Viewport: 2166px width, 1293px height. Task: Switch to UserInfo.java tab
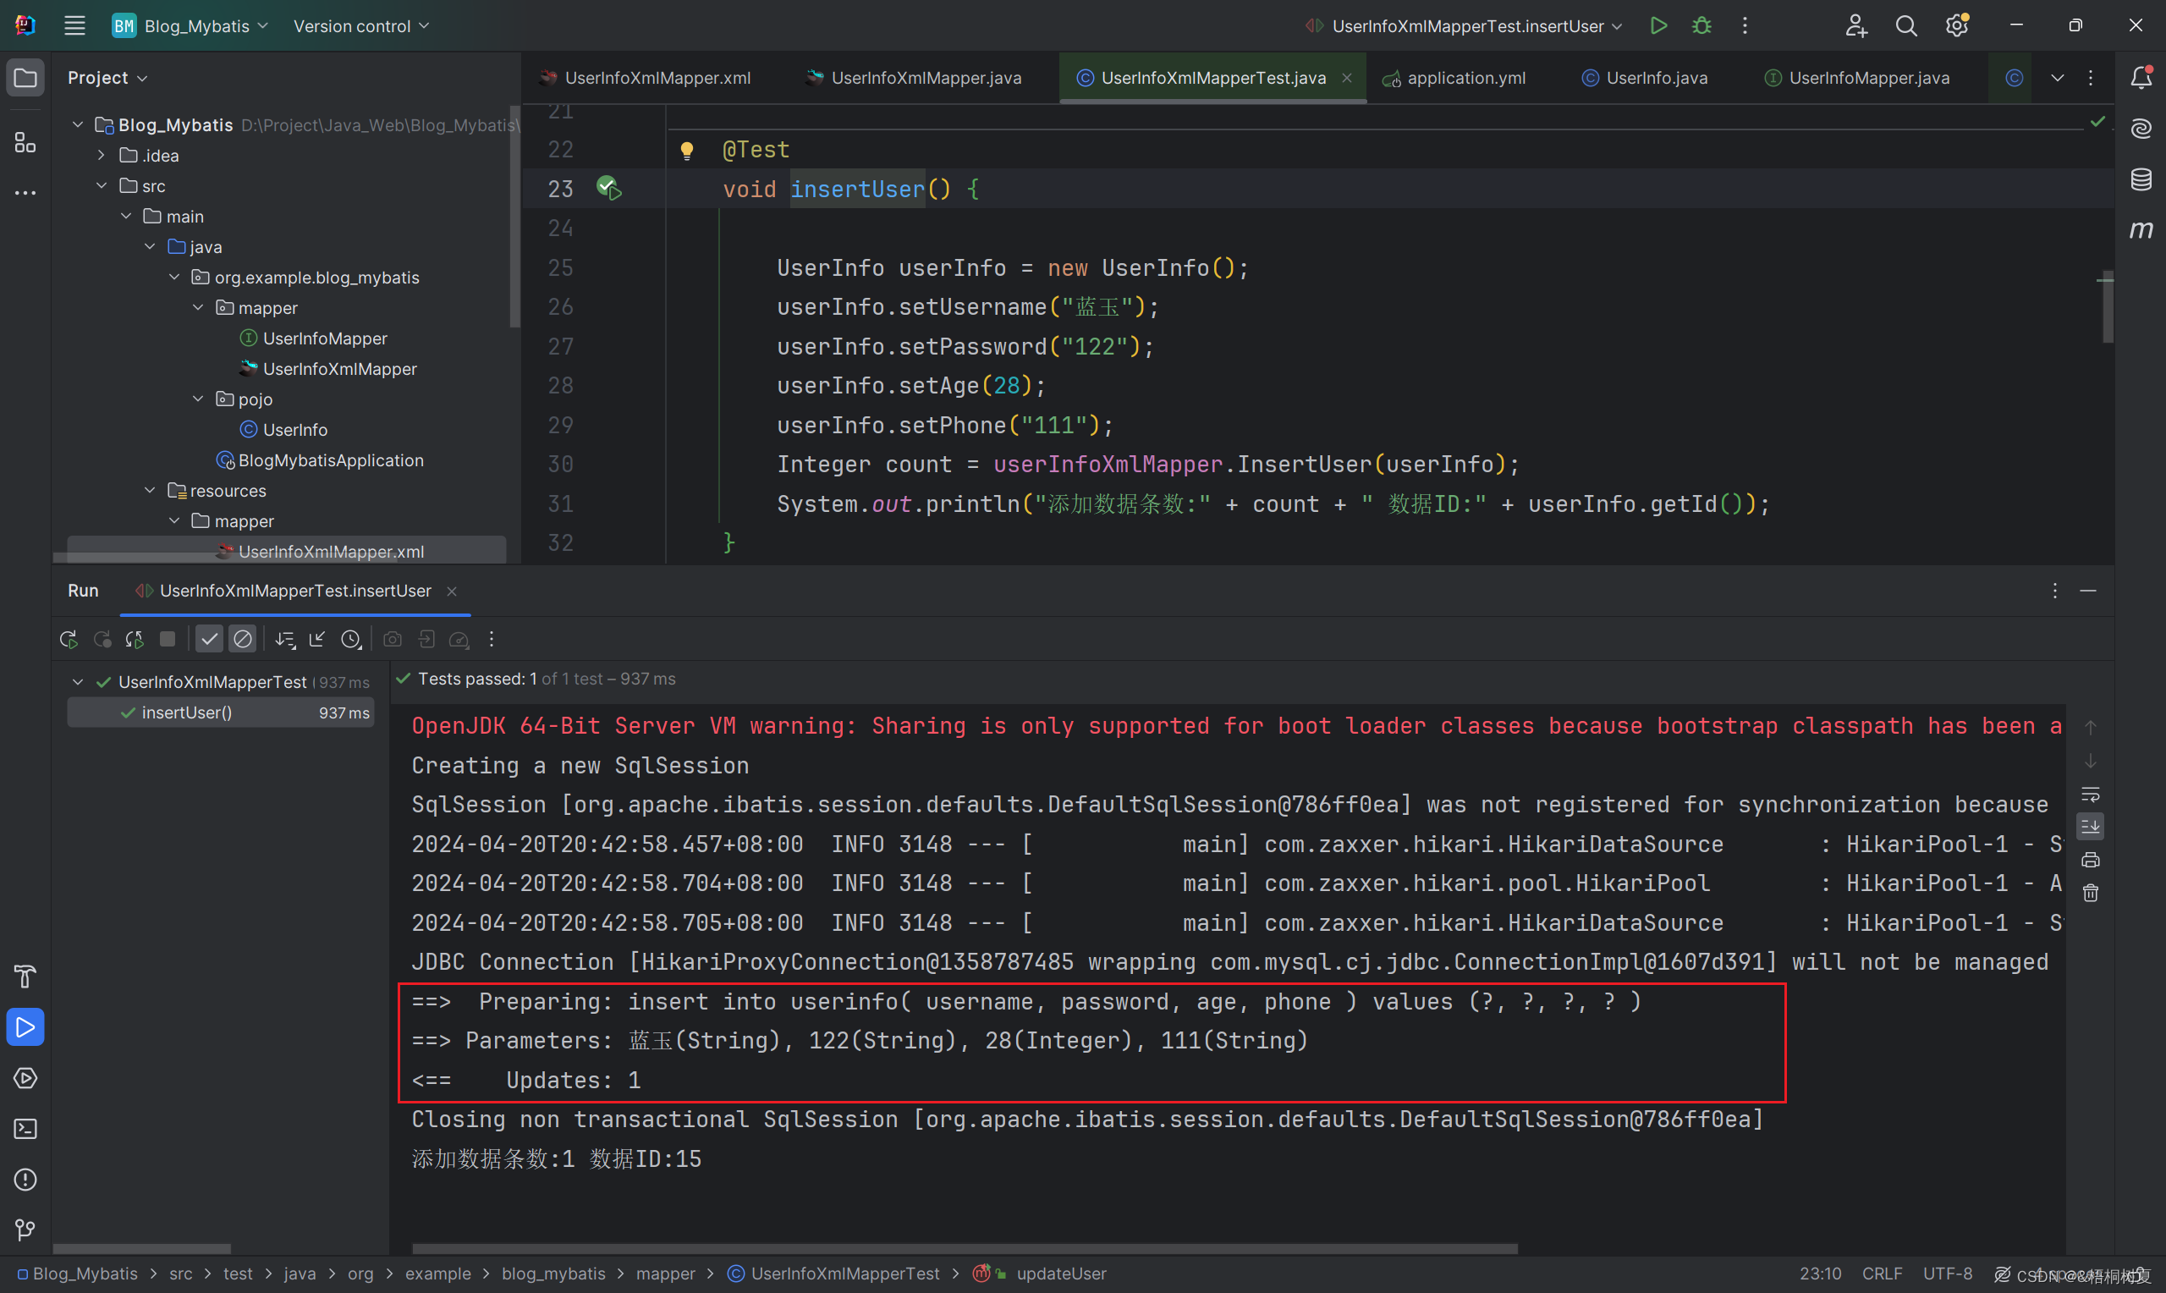coord(1644,79)
